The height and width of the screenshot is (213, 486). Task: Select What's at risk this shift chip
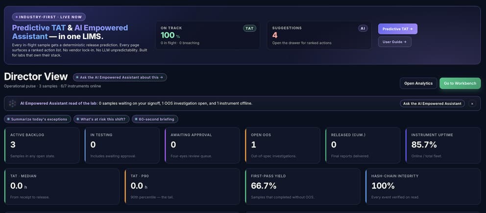click(x=101, y=119)
